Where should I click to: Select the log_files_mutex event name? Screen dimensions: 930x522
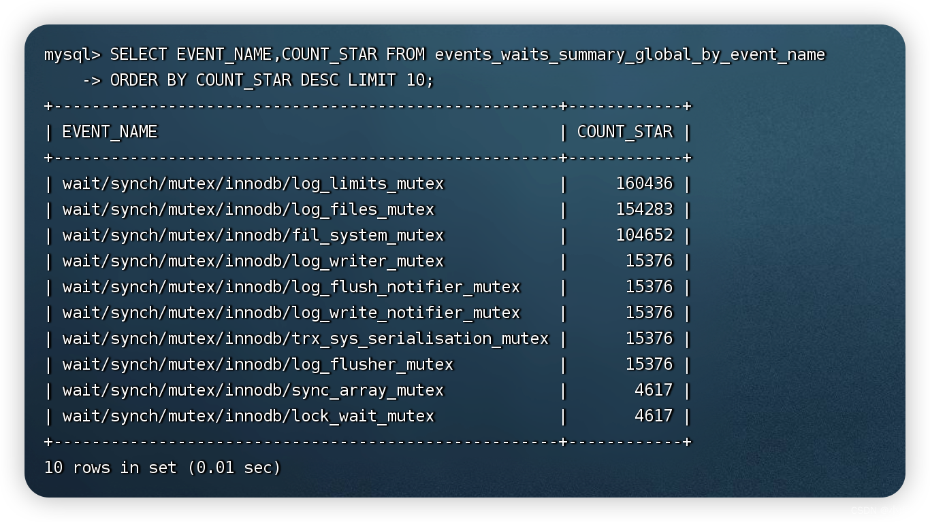[x=248, y=209]
